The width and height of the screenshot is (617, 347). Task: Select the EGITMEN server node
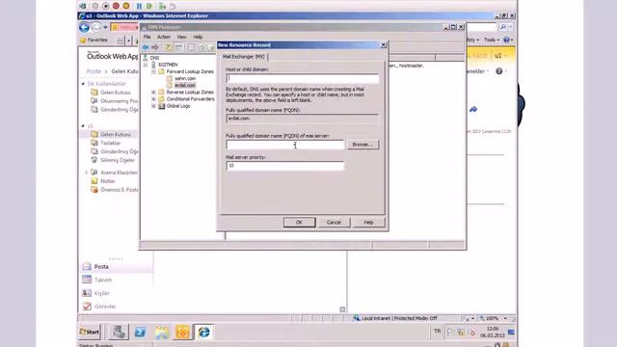point(168,65)
